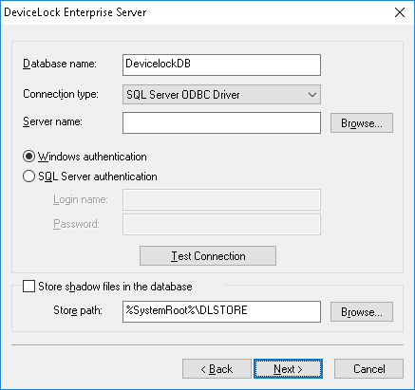Click the Test Connection button
The image size is (415, 390).
tap(208, 256)
